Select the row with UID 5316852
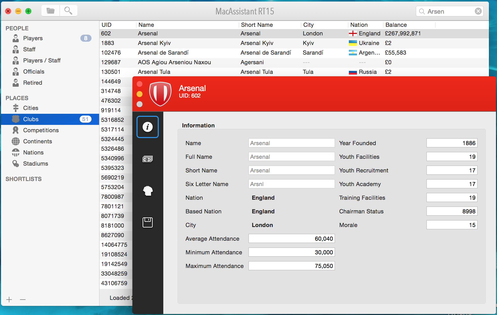 click(116, 120)
